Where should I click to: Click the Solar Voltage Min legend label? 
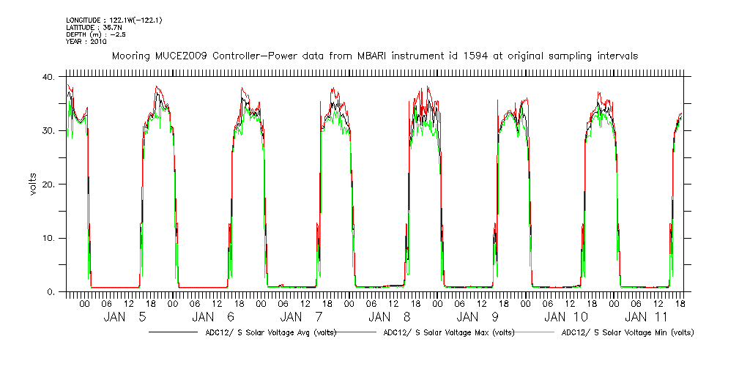click(627, 332)
